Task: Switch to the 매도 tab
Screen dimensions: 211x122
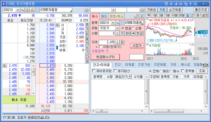Action: coord(104,16)
